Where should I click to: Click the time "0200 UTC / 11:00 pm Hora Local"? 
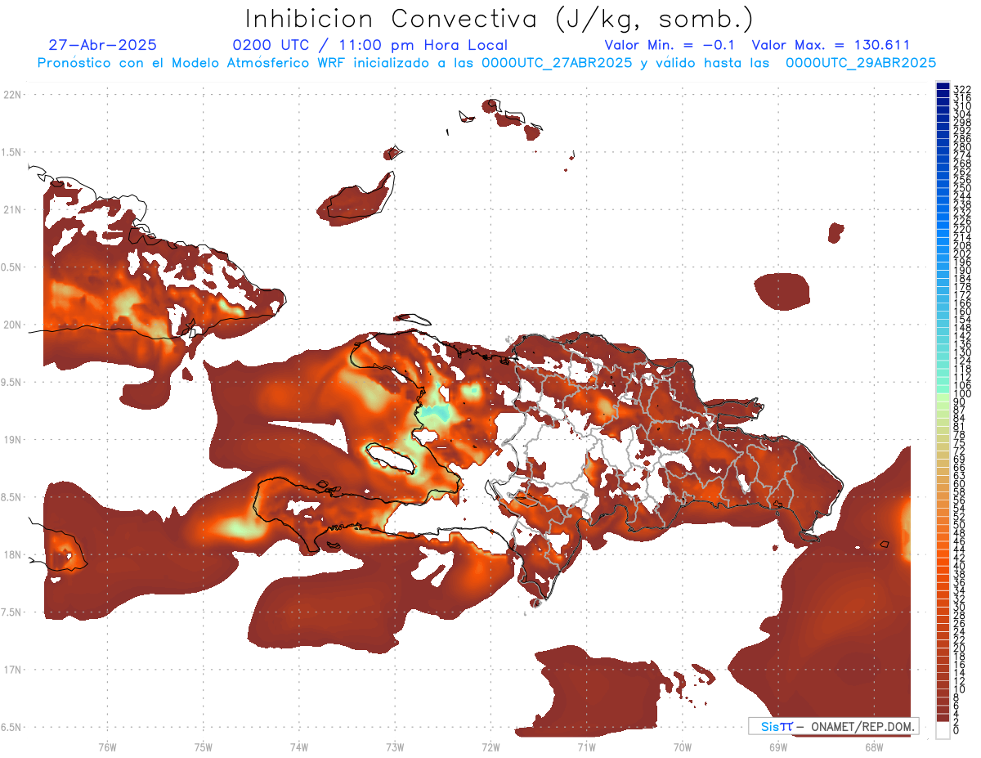370,45
